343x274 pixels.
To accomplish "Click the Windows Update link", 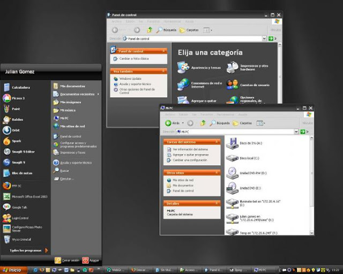I will [130, 79].
